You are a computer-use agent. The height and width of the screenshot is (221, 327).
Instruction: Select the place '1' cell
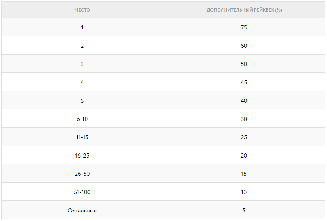click(82, 28)
